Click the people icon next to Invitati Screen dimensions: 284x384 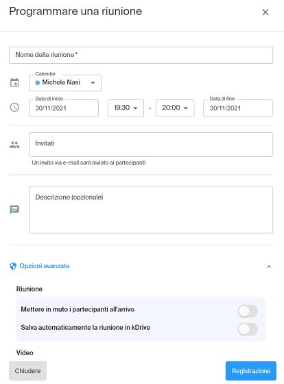click(14, 145)
